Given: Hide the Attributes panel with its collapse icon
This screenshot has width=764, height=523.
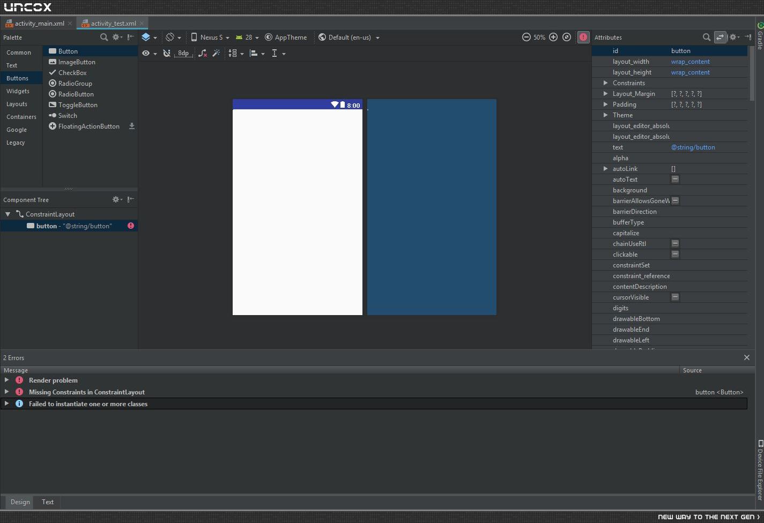Looking at the screenshot, I should click(748, 37).
